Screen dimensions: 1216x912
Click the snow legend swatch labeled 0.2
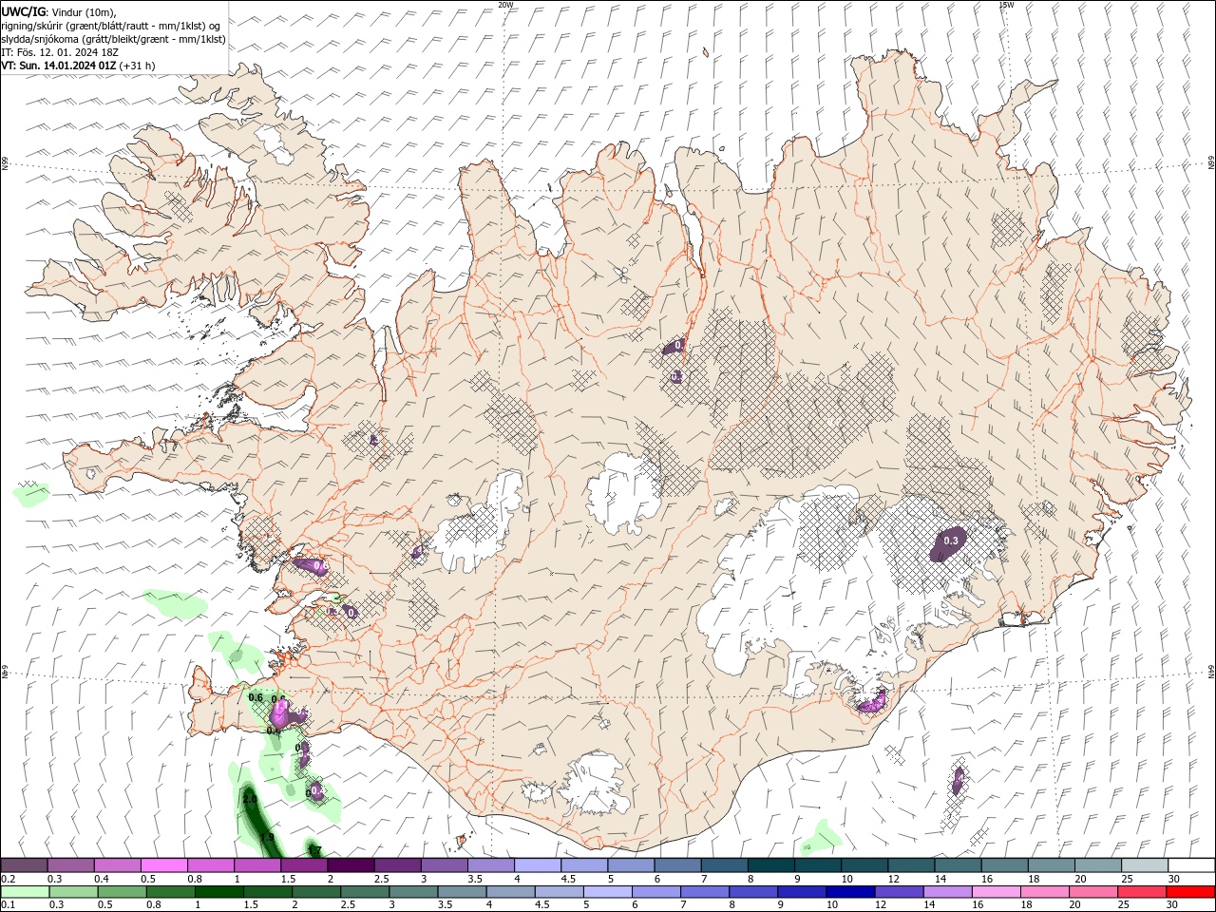(24, 865)
